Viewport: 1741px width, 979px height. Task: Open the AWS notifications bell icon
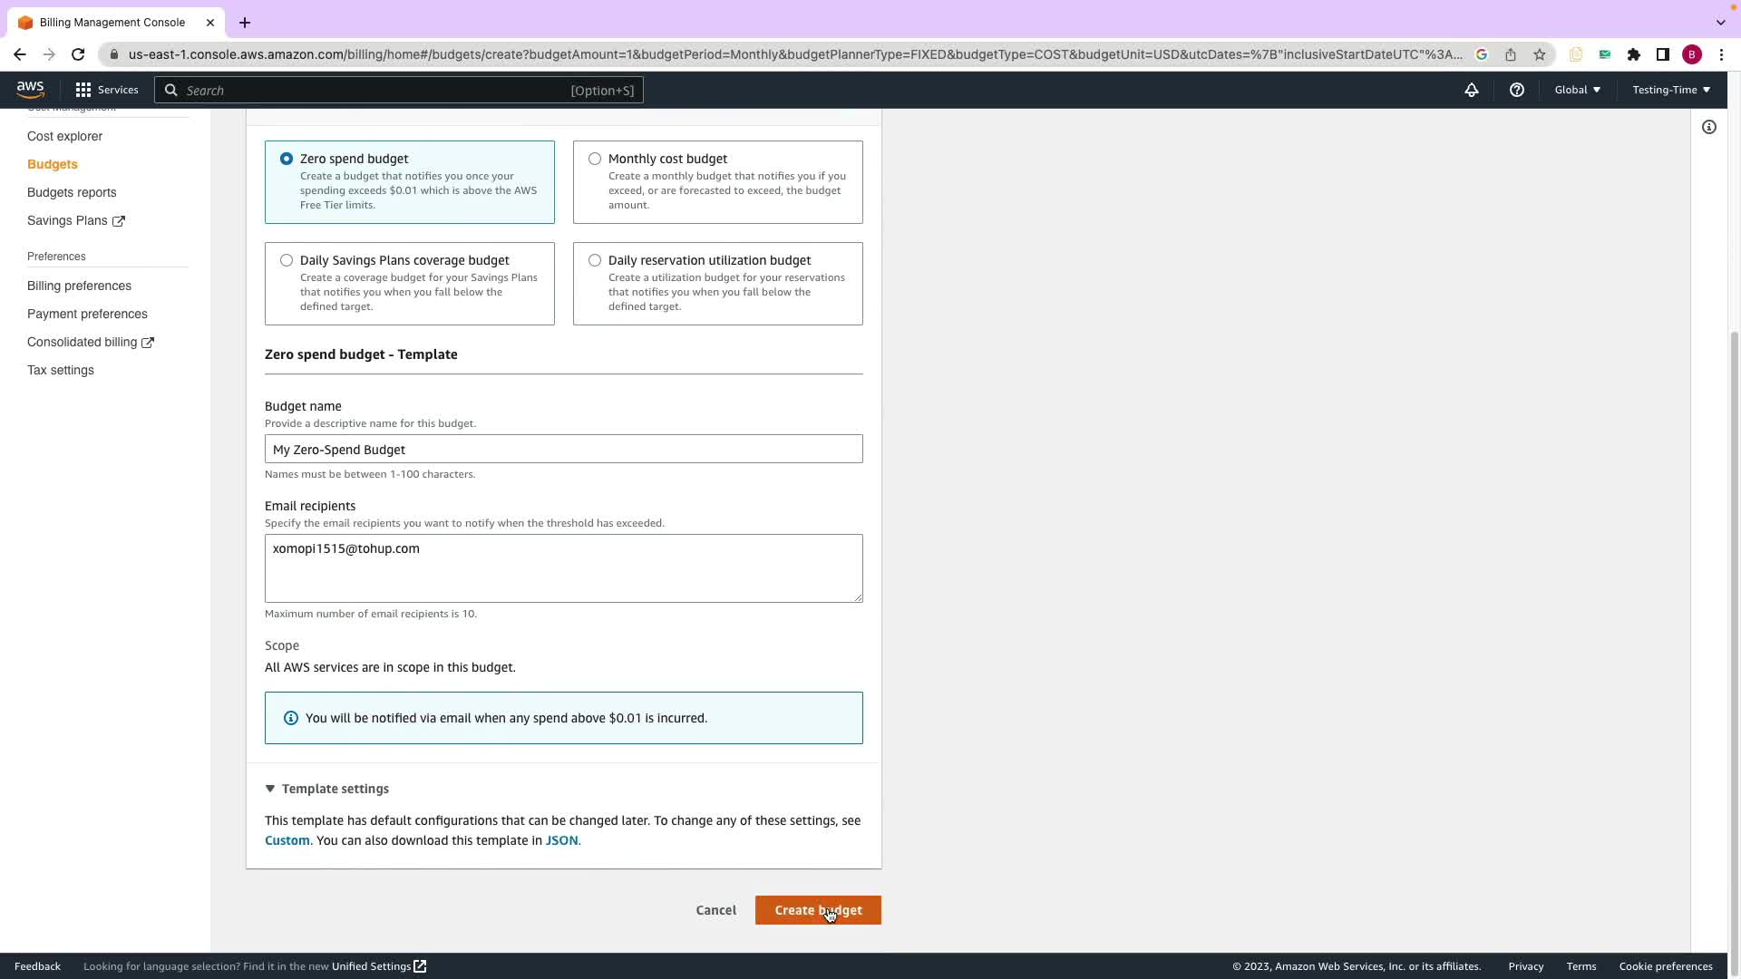(1471, 90)
